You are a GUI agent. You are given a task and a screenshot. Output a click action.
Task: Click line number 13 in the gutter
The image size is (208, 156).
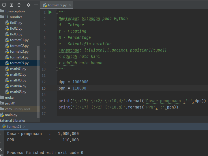[44, 88]
